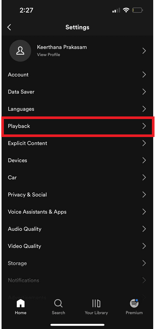Open Explicit Content settings
The height and width of the screenshot is (329, 155).
(77, 143)
